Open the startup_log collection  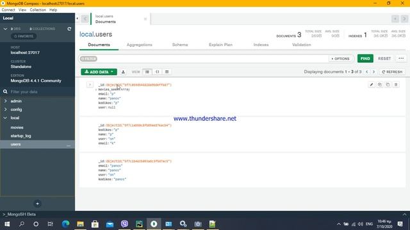(x=20, y=136)
